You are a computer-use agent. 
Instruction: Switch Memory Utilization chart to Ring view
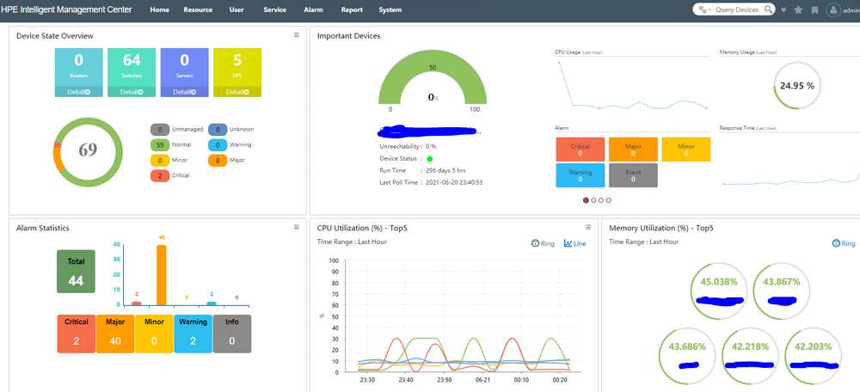coord(845,243)
